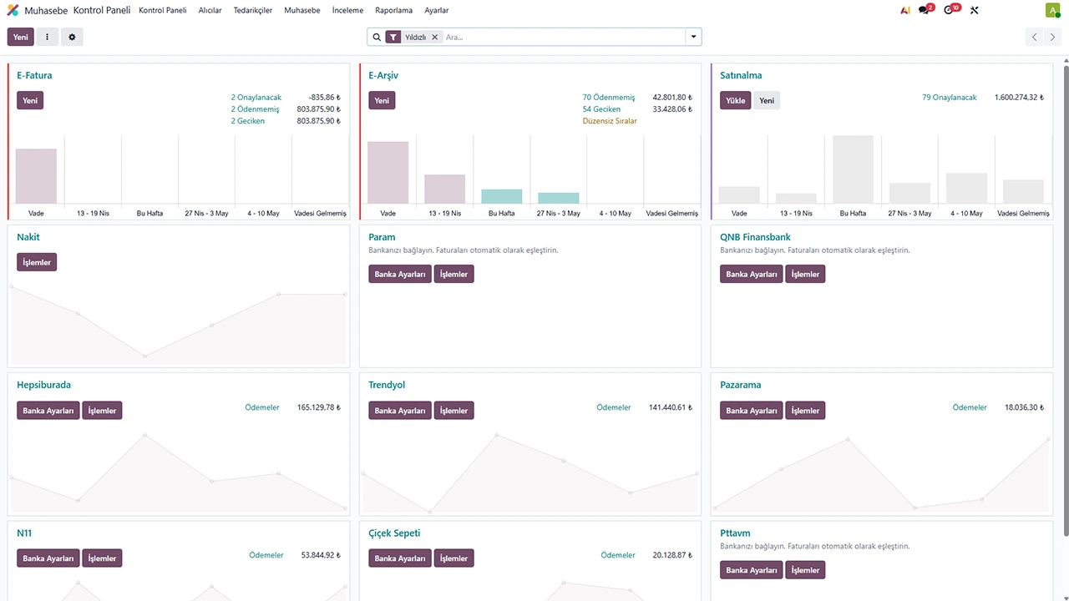Image resolution: width=1069 pixels, height=601 pixels.
Task: Open İşlemler in the Nakit card
Action: (x=37, y=262)
